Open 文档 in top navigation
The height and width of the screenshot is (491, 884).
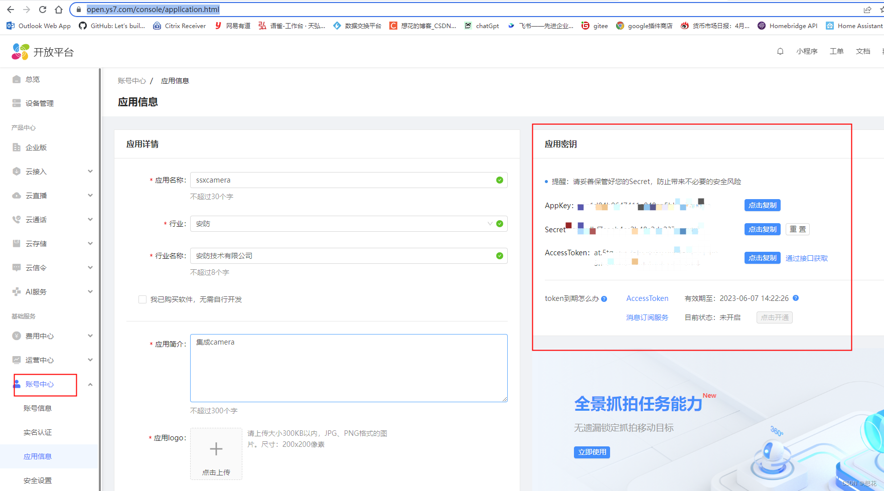point(863,51)
